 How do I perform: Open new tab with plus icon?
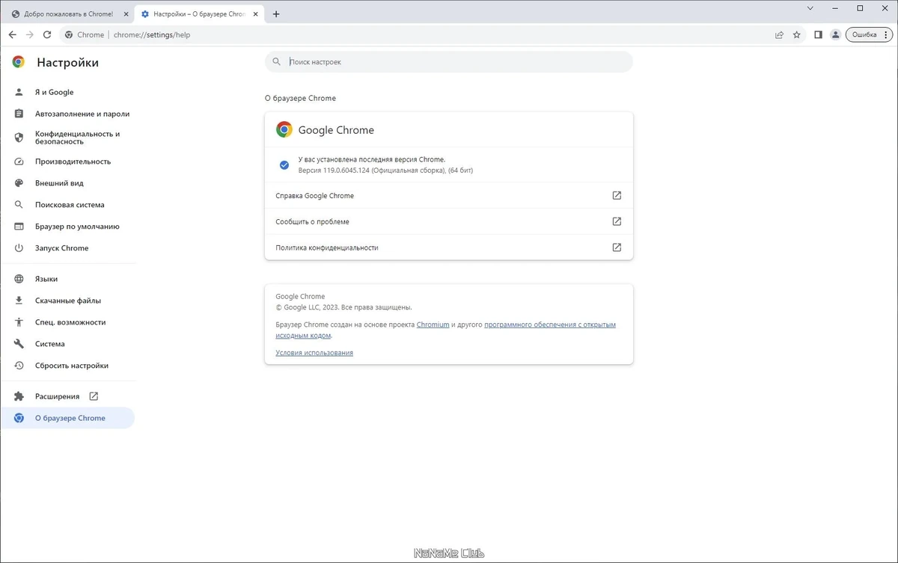point(276,13)
